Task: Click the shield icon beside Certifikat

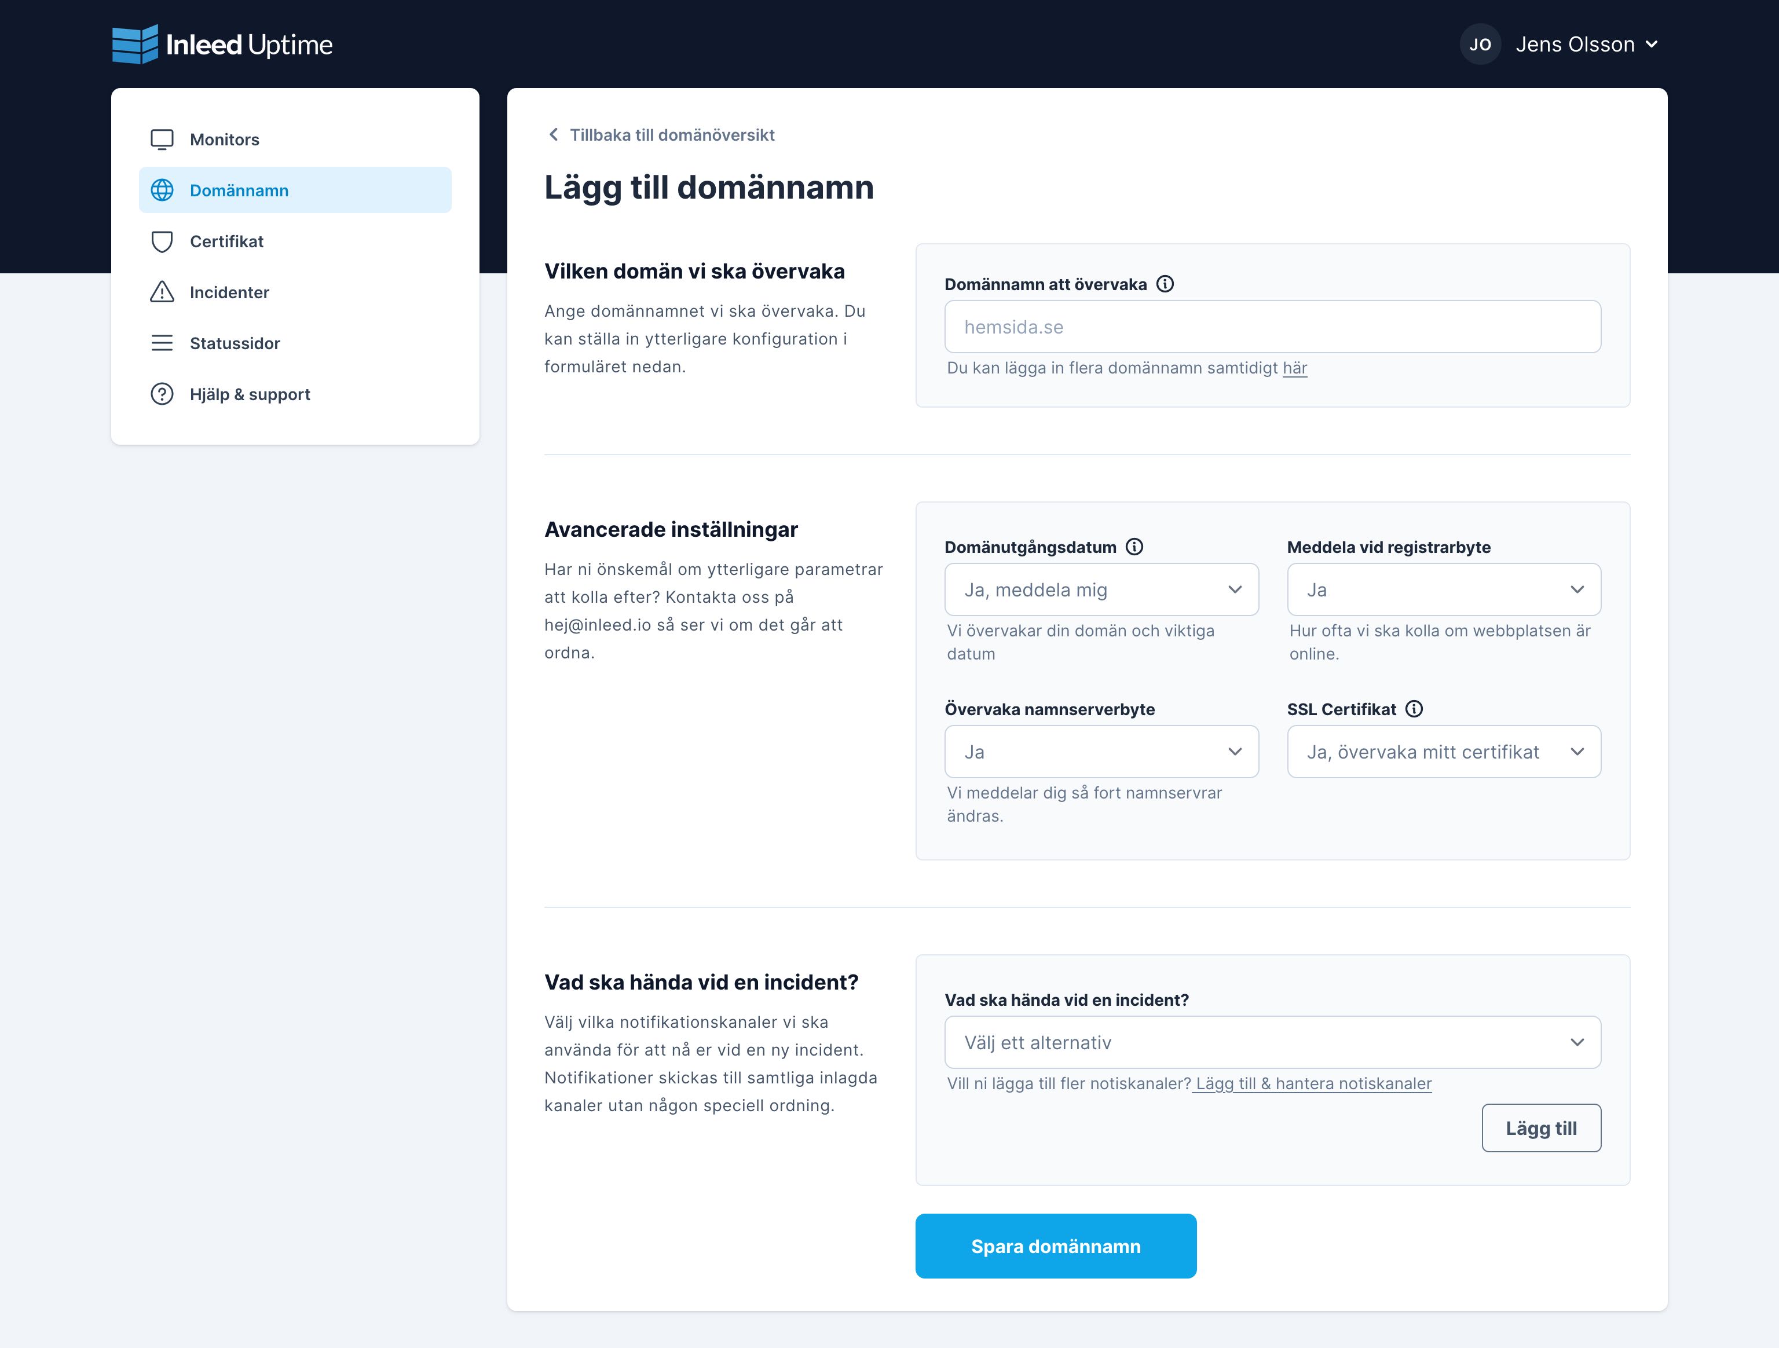Action: coord(162,241)
